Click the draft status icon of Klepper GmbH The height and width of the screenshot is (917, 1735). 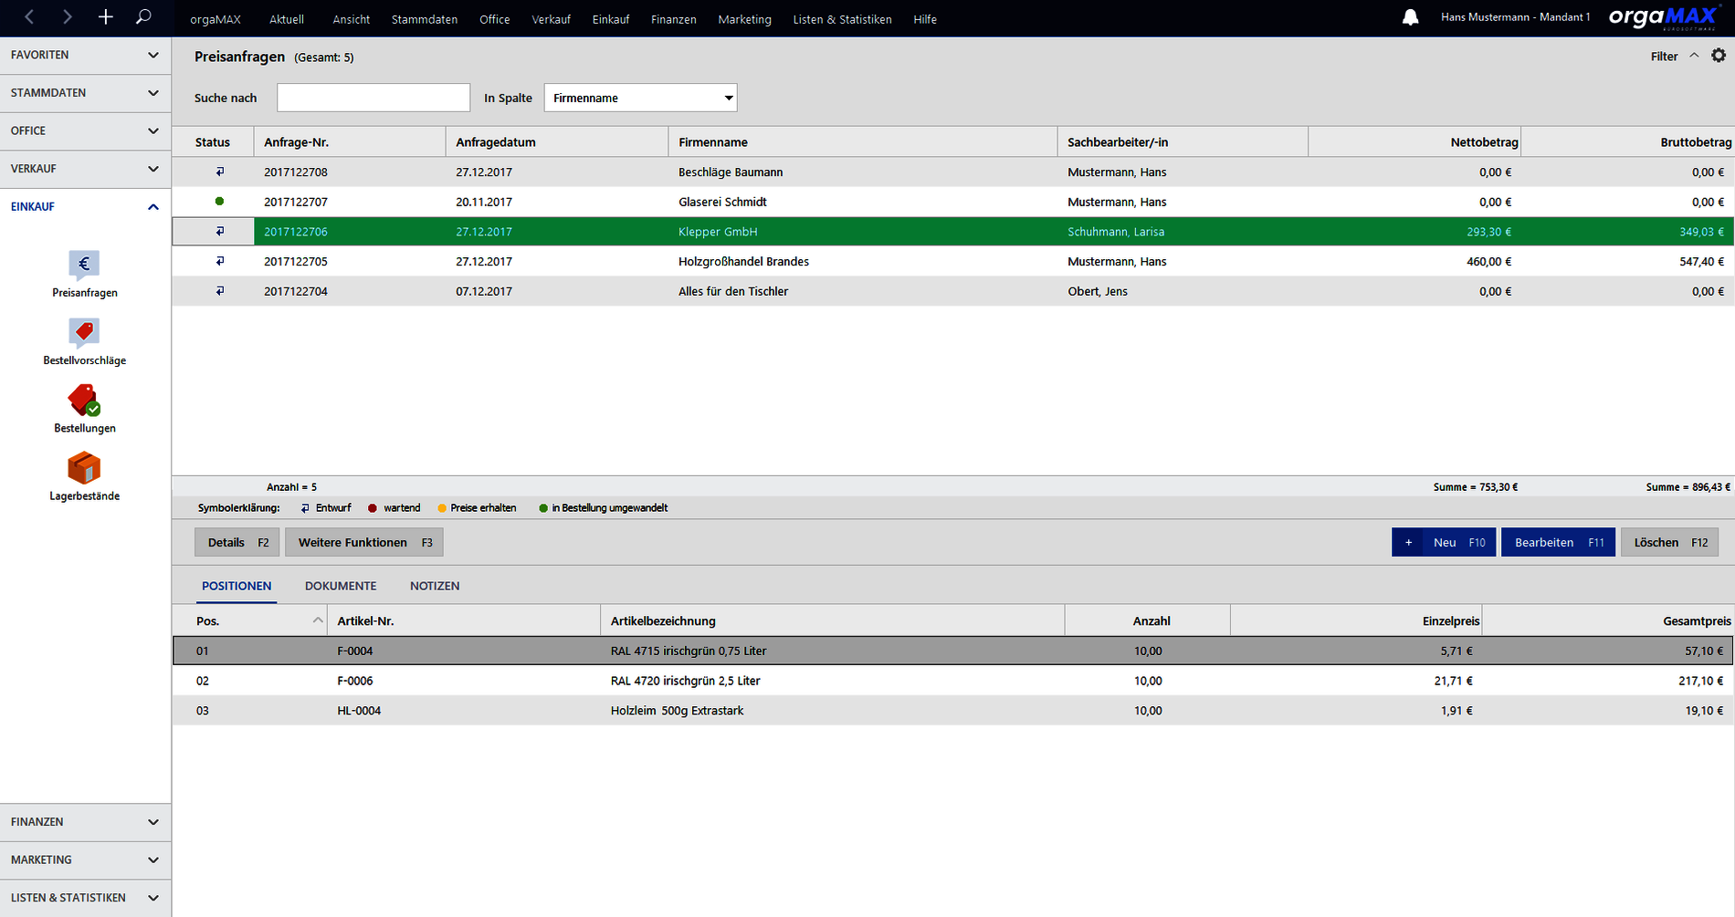(219, 232)
